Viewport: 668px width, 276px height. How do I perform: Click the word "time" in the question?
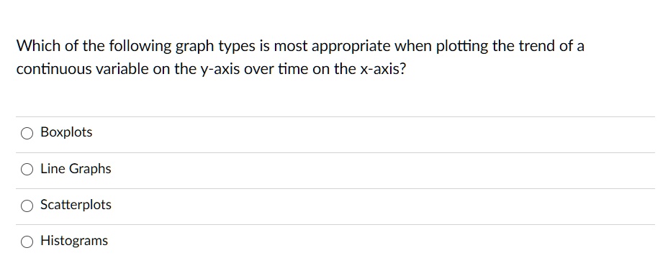(293, 69)
